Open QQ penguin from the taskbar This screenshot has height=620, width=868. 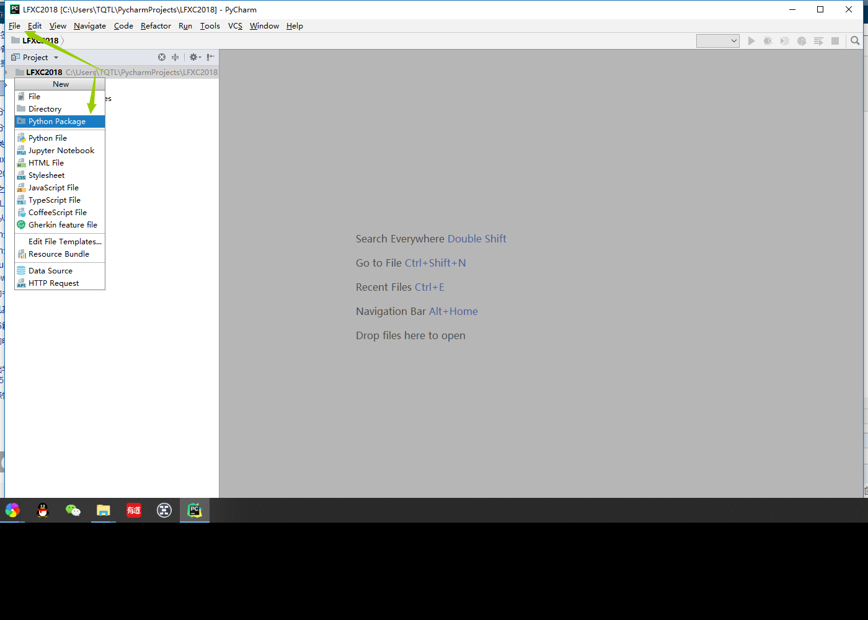coord(43,510)
